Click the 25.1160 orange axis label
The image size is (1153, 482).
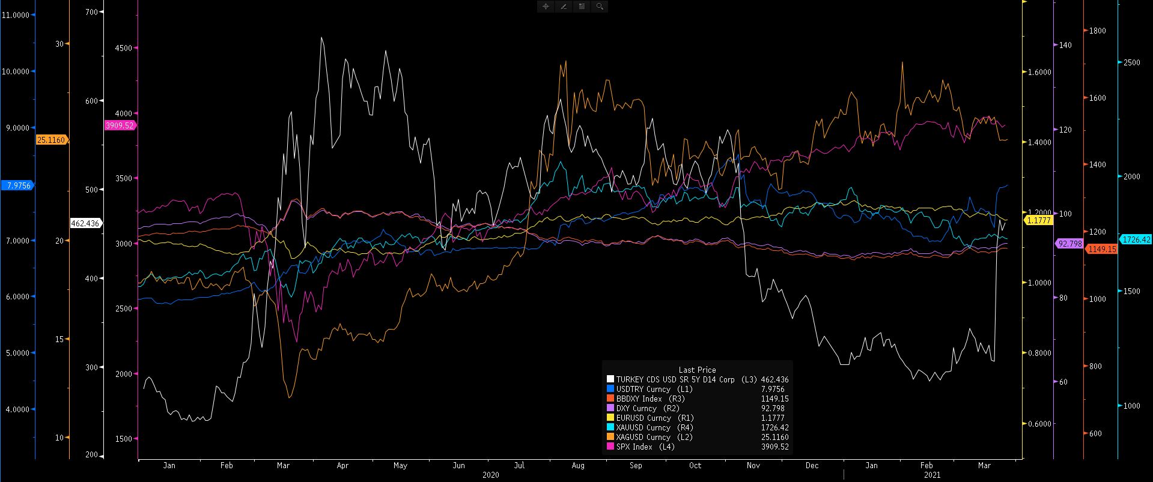52,140
